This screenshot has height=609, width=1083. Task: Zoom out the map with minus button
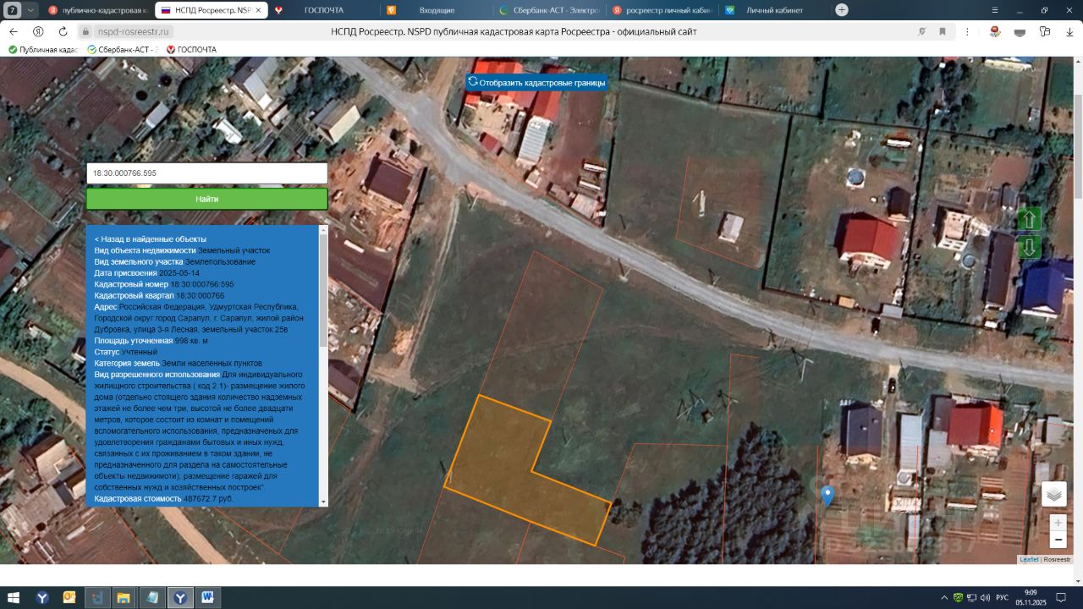click(x=1058, y=540)
